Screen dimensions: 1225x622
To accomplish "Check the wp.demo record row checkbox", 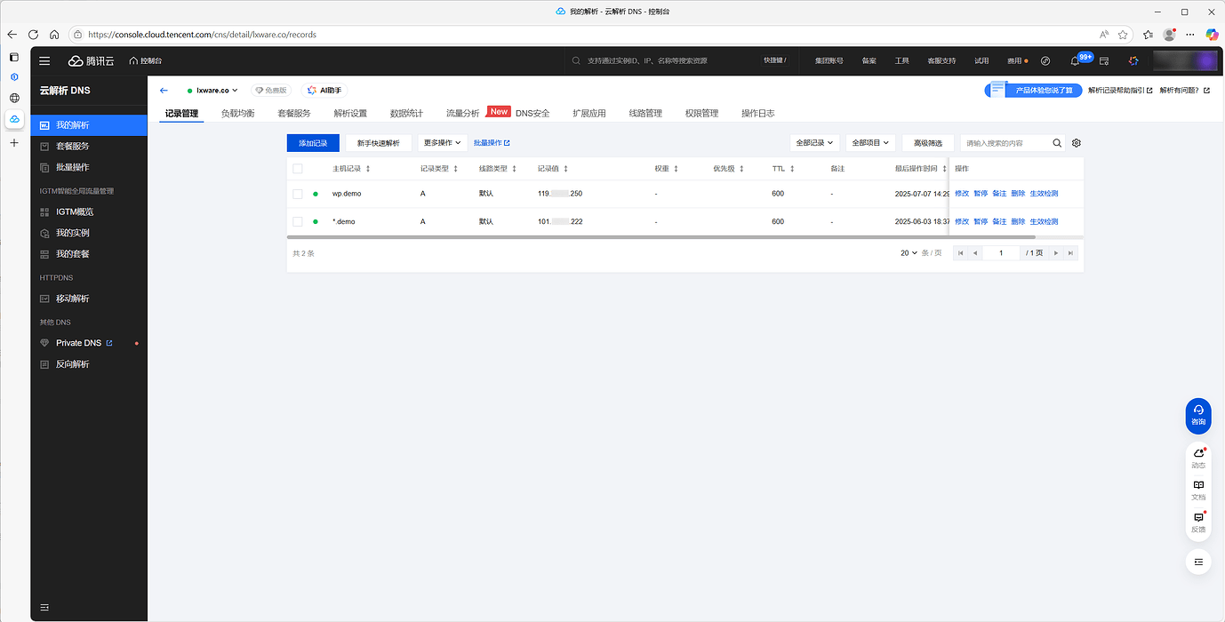I will pyautogui.click(x=297, y=193).
